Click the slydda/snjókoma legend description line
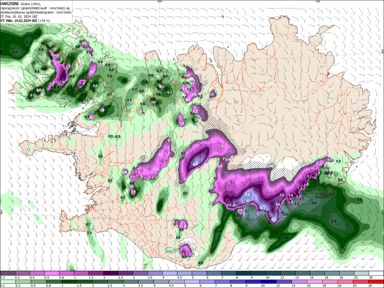This screenshot has width=384, height=288. (36, 12)
